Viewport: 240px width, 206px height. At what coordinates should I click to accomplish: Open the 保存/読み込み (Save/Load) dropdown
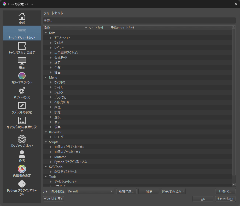173,191
